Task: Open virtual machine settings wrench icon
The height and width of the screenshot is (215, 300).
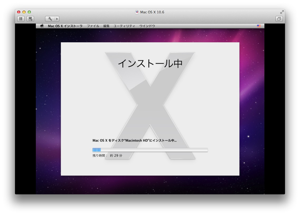Action: coord(50,19)
